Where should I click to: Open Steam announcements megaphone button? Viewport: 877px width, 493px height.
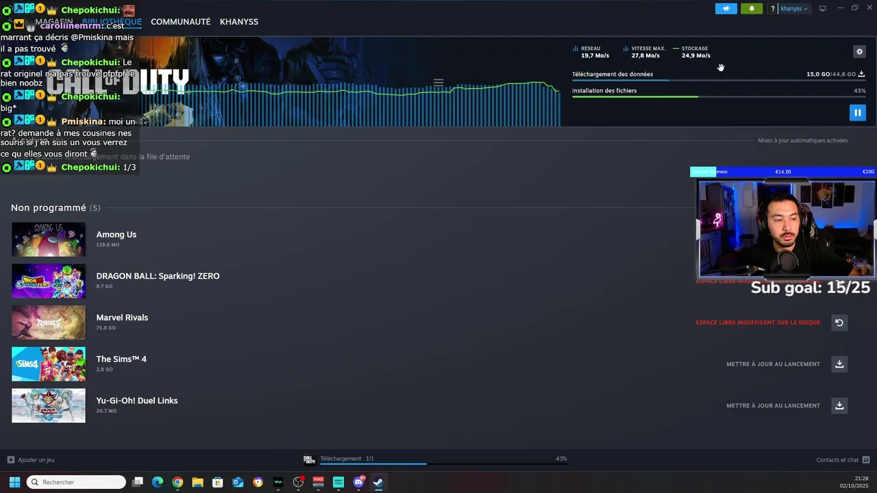point(726,9)
